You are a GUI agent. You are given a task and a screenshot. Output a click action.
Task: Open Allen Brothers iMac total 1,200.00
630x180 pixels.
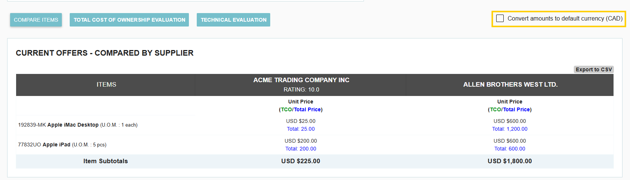pos(510,129)
